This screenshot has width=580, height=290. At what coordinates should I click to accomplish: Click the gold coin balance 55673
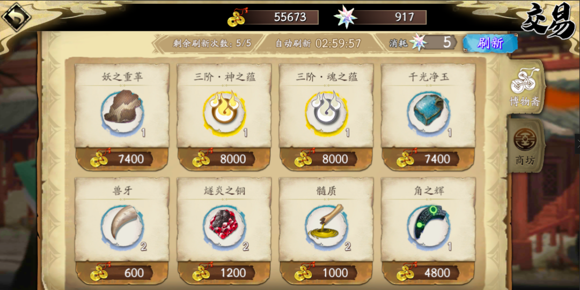pos(273,17)
